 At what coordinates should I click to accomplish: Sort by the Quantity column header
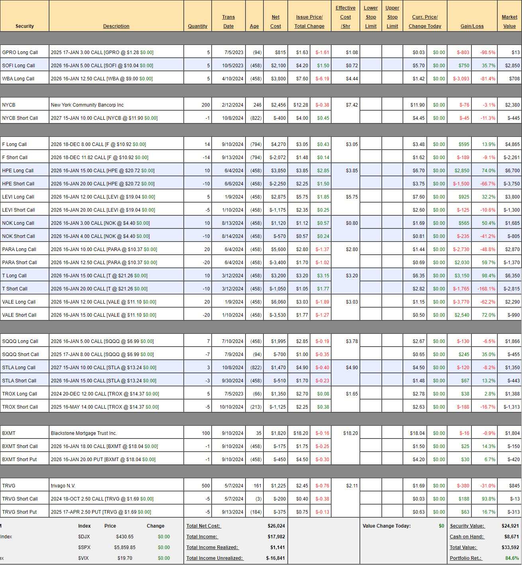pos(198,26)
